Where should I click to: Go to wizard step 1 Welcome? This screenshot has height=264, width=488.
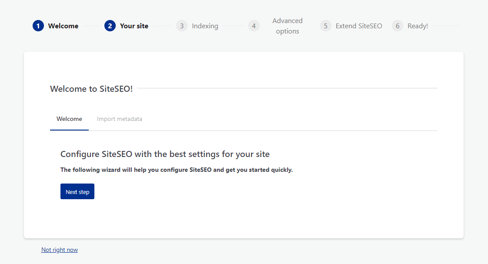55,26
